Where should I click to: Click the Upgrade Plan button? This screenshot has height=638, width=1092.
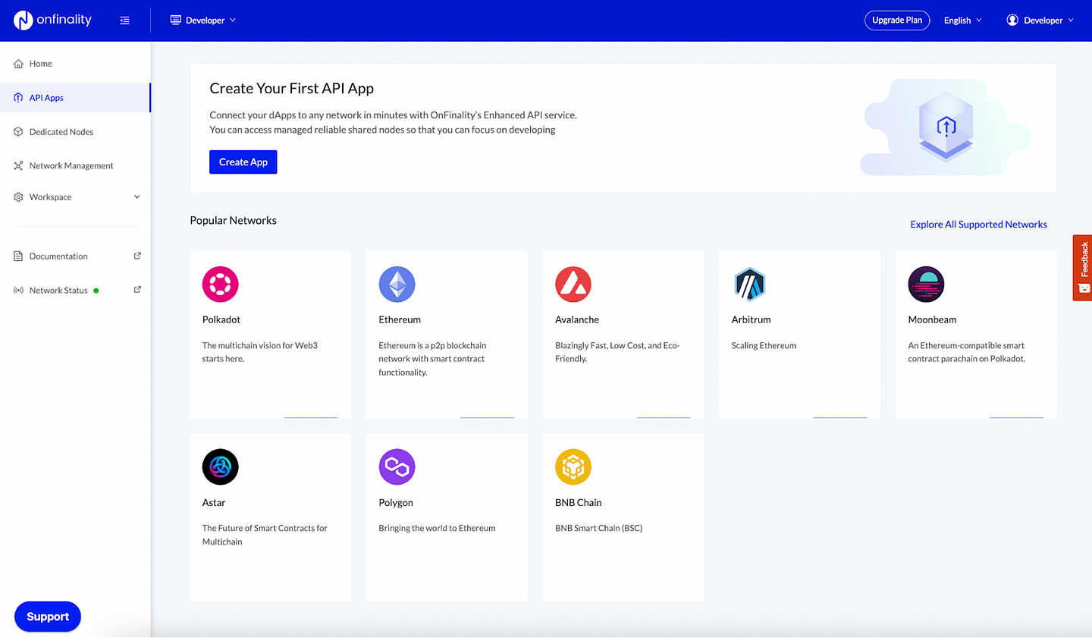click(897, 20)
